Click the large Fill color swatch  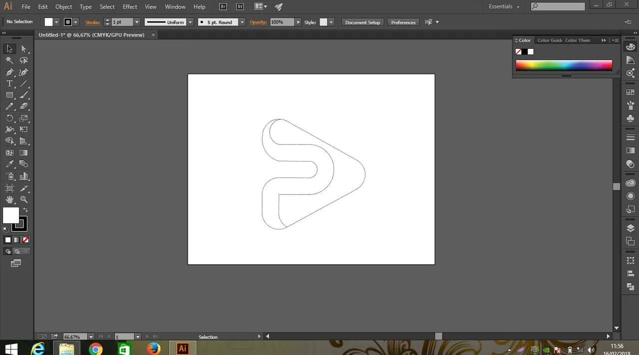10,215
